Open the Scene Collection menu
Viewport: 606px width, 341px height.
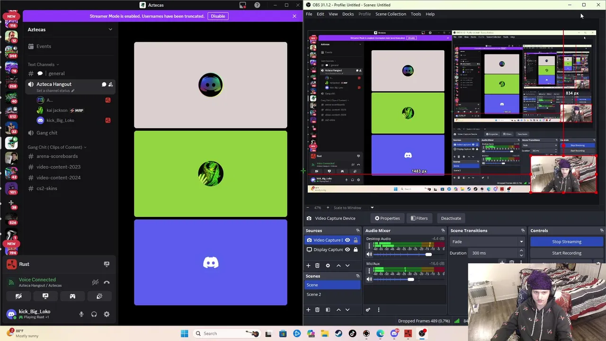(391, 14)
